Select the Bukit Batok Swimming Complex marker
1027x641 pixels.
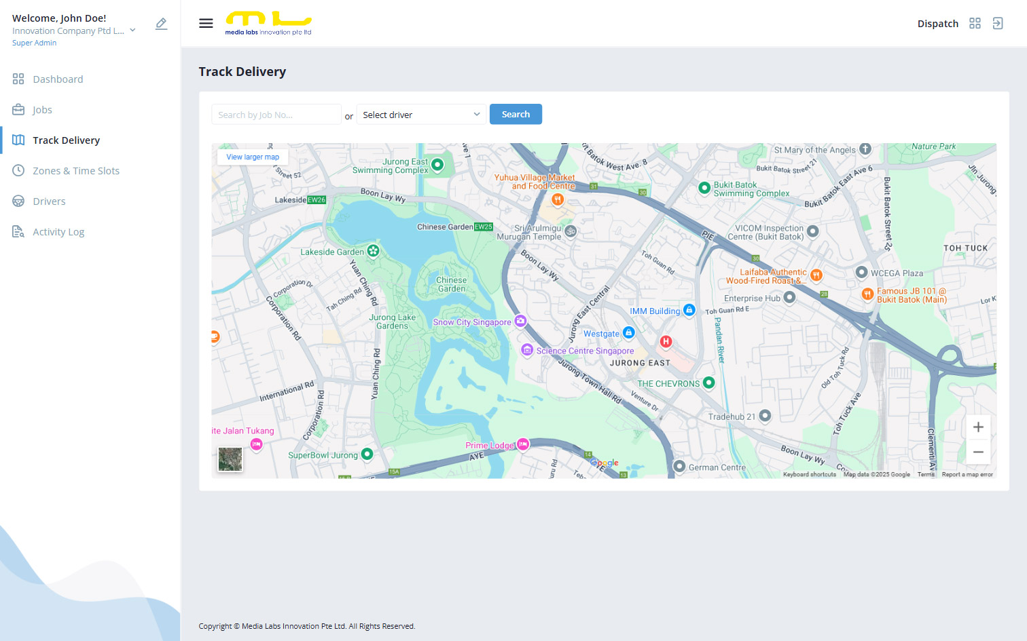click(x=704, y=187)
